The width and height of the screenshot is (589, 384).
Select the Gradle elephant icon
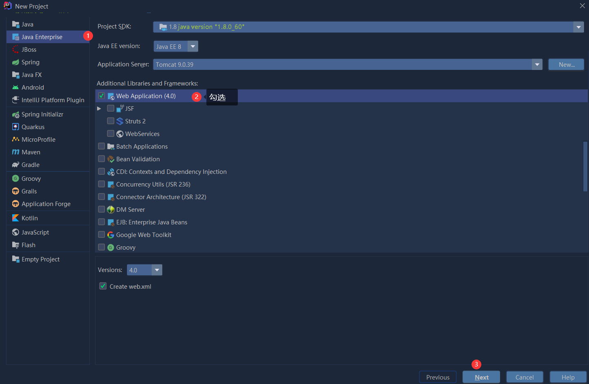point(15,165)
